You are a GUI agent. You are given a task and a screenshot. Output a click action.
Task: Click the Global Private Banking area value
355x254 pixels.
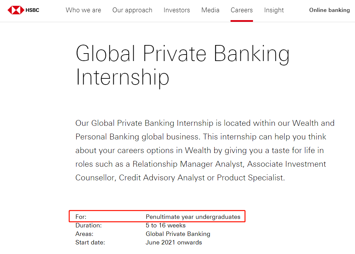(x=178, y=234)
